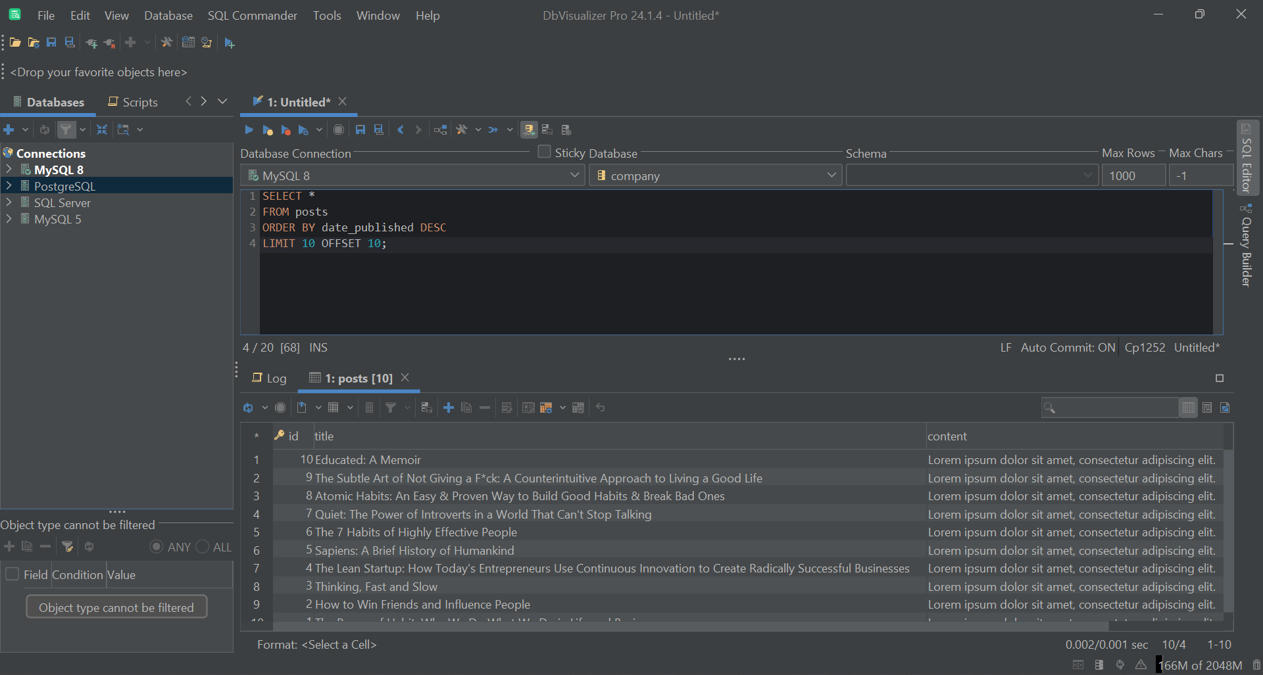Screen dimensions: 1263x675
Task: Insert a new row using the plus icon
Action: (449, 407)
